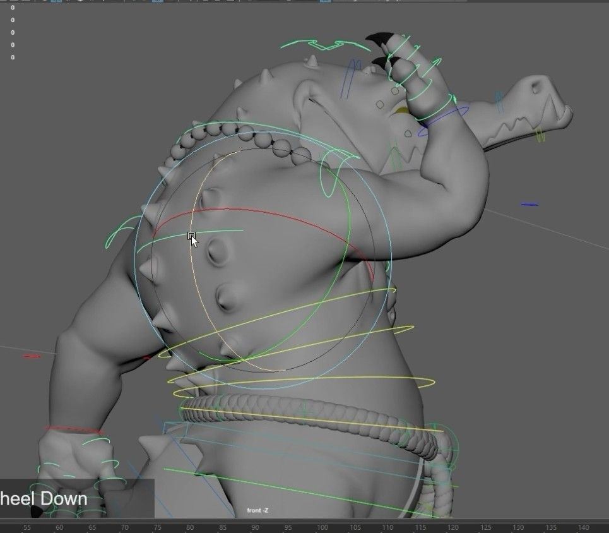Click the 'front -Z' camera label
This screenshot has height=533, width=609.
[x=257, y=510]
